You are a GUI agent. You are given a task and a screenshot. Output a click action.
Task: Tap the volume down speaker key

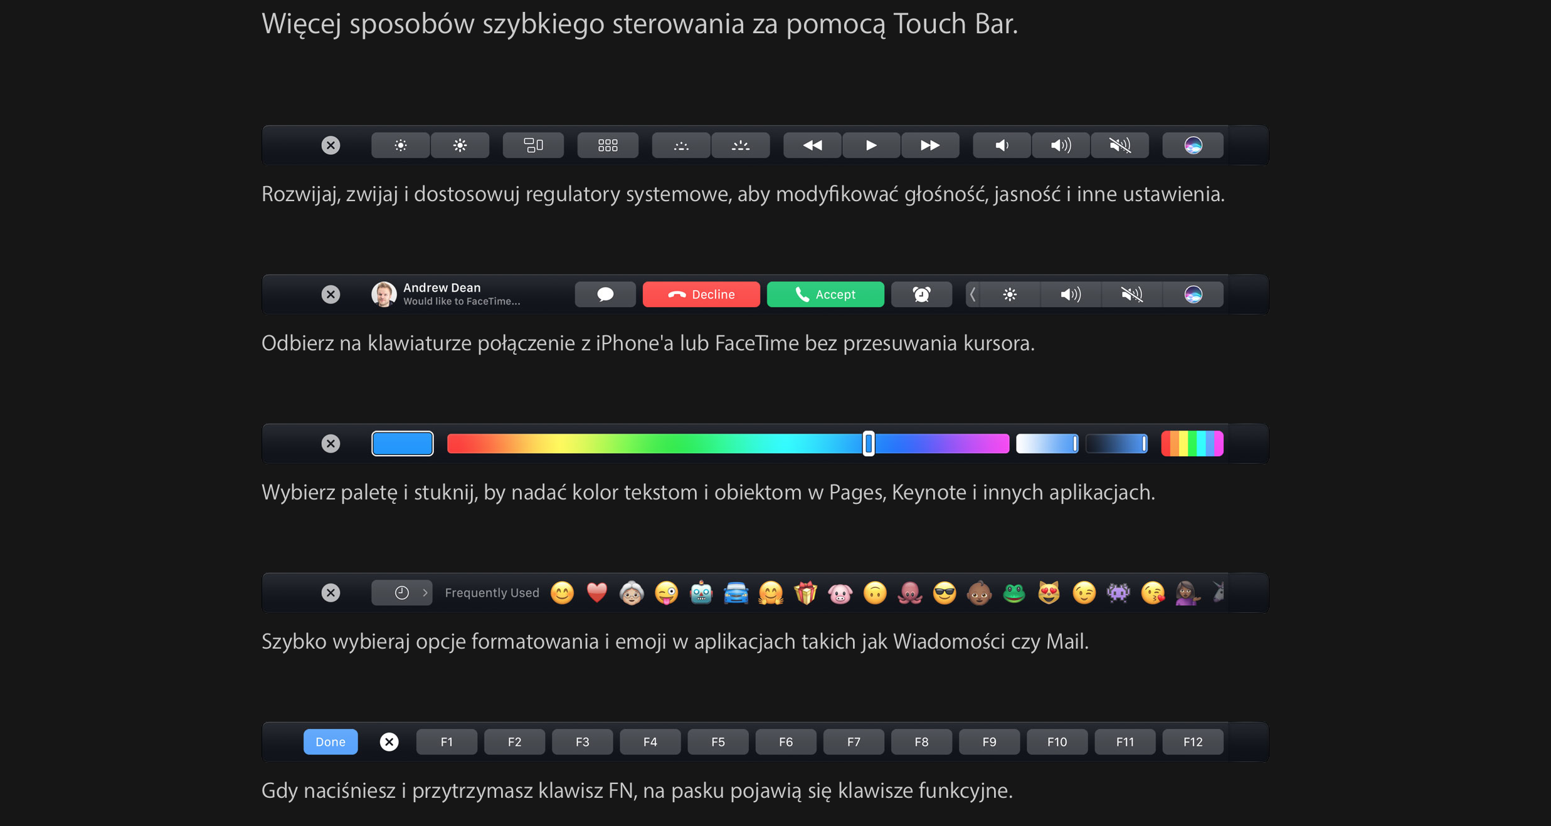pos(1002,145)
